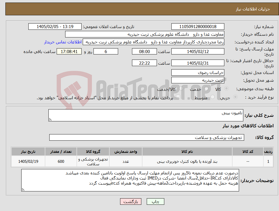Select the متوسط purchase type radio
279x211 pixels.
pos(213,97)
